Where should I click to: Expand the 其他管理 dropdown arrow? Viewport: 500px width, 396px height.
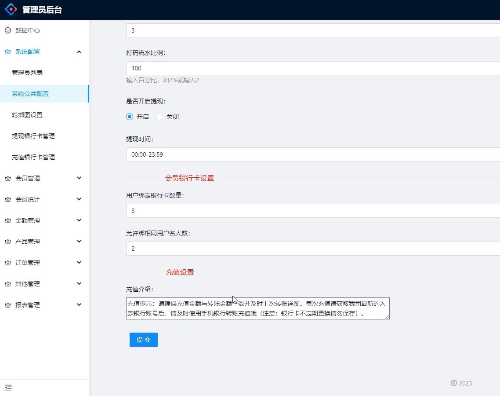tap(79, 284)
